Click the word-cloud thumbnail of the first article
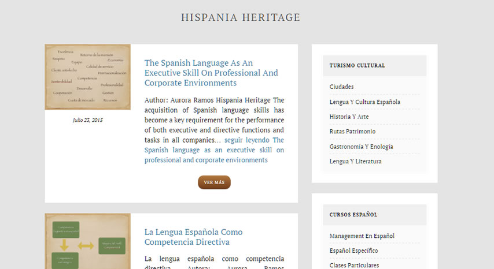494x269 pixels. coord(87,77)
